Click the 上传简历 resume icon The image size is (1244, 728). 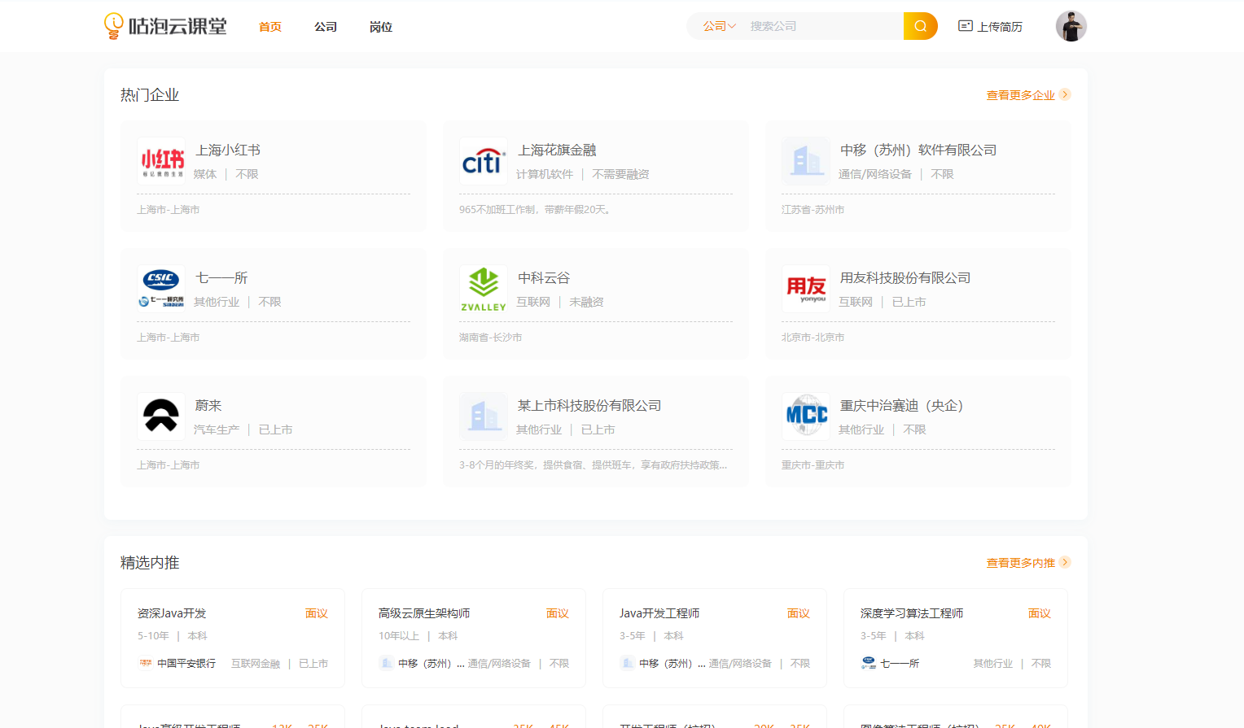[966, 26]
